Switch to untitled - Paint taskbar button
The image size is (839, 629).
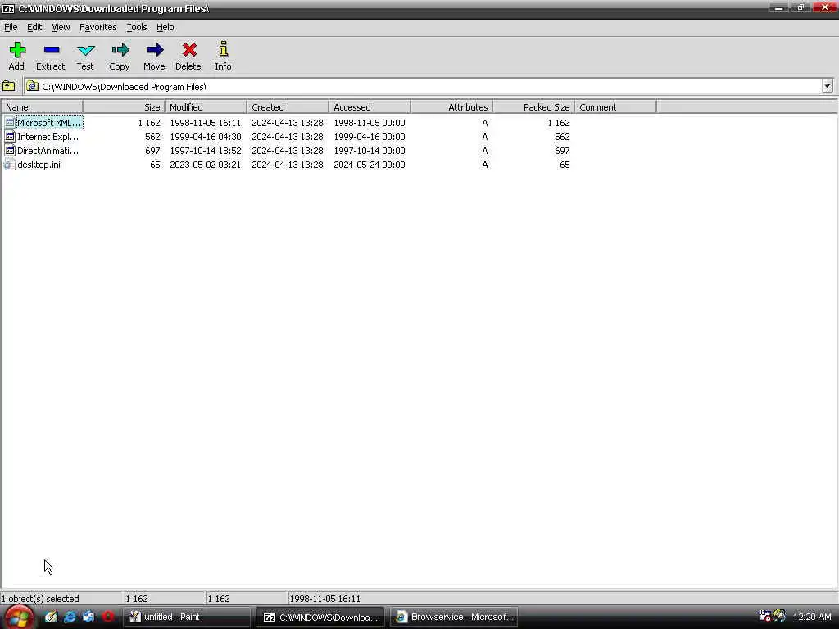pos(188,617)
